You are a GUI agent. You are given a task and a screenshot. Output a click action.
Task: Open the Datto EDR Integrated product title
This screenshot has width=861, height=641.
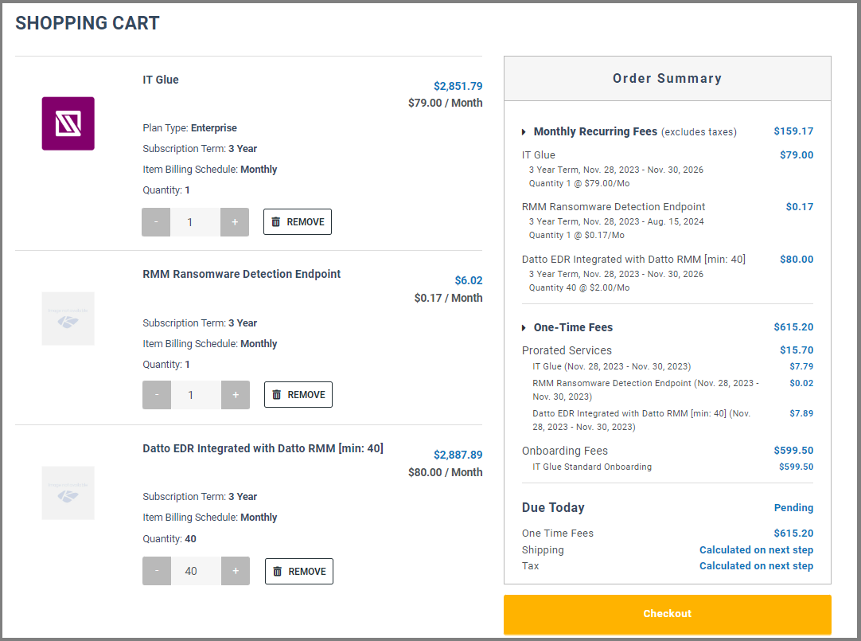pyautogui.click(x=263, y=448)
